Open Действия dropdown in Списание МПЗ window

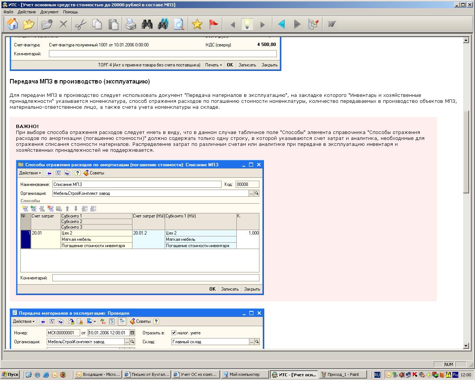tap(30, 173)
